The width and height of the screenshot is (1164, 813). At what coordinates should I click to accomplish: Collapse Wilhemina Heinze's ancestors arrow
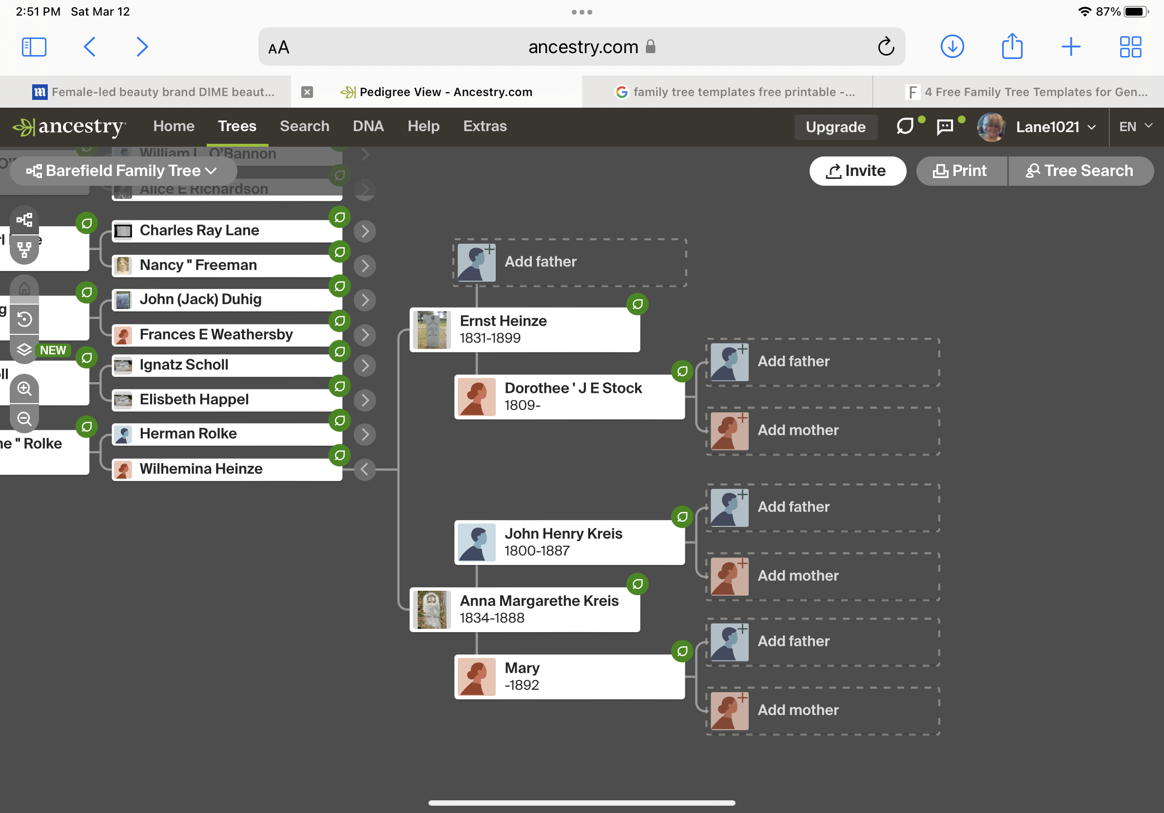click(365, 469)
